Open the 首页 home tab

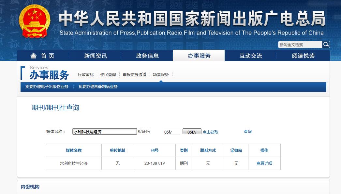[x=43, y=56]
